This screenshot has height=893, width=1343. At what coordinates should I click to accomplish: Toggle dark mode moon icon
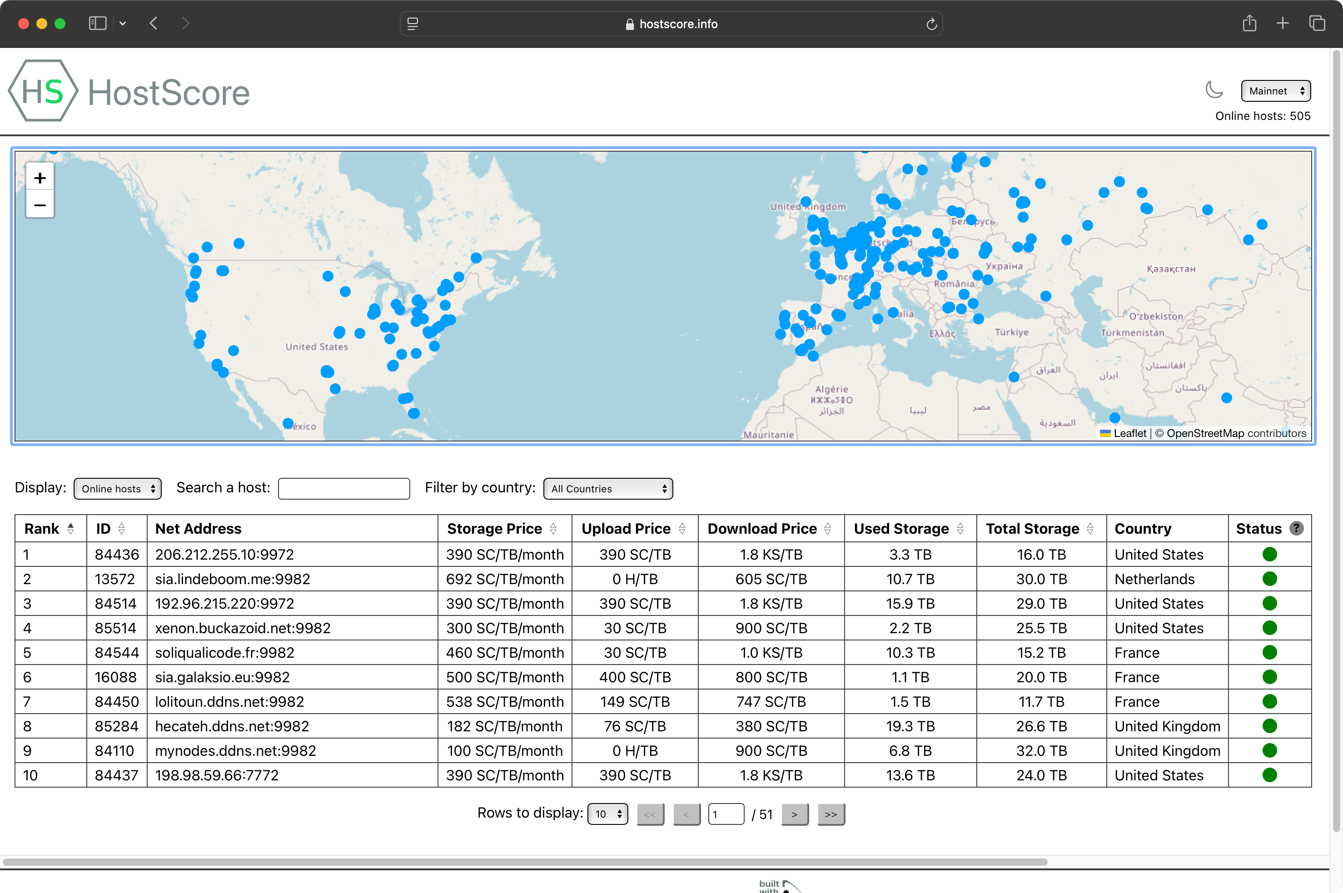1214,90
